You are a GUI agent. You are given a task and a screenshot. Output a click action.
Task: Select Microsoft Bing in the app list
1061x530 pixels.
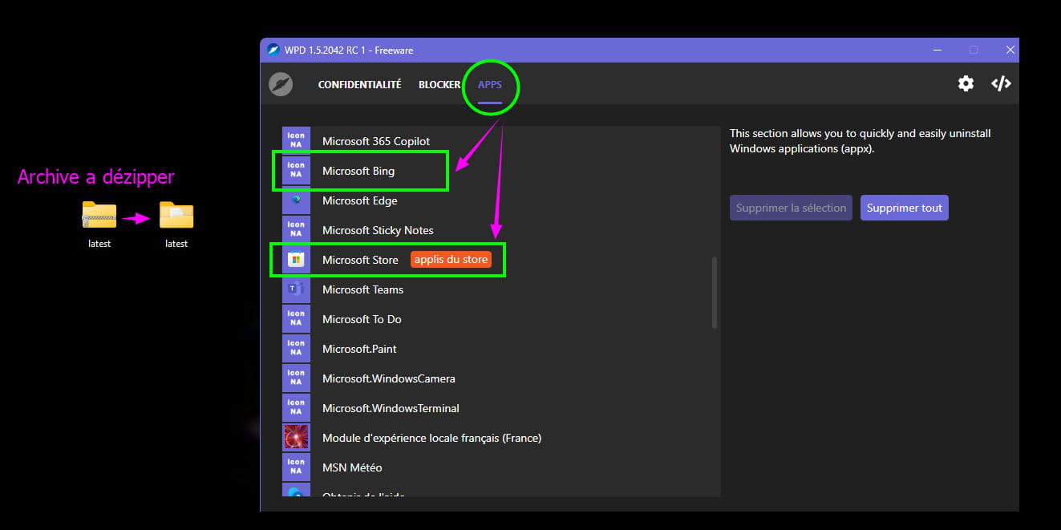pos(501,171)
